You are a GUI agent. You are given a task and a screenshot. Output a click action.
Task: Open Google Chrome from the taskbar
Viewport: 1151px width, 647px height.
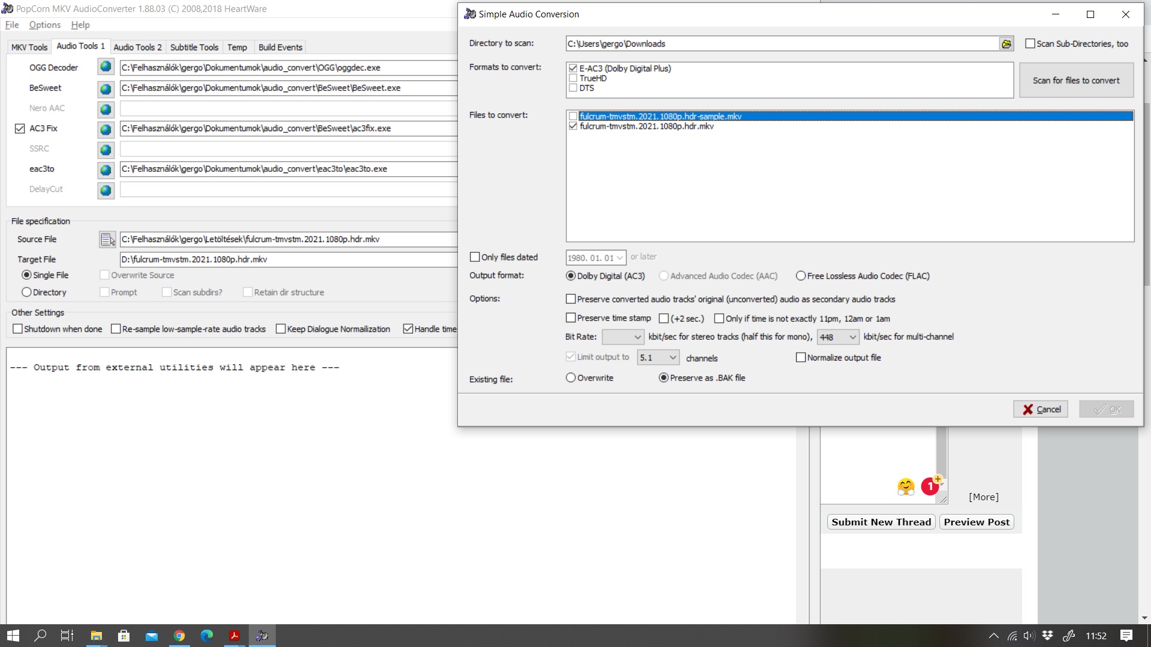(179, 636)
